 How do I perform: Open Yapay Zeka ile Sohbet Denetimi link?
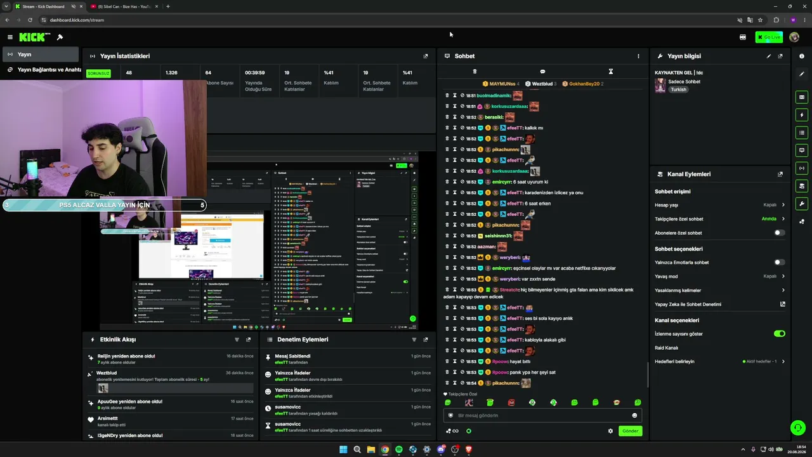coord(720,304)
